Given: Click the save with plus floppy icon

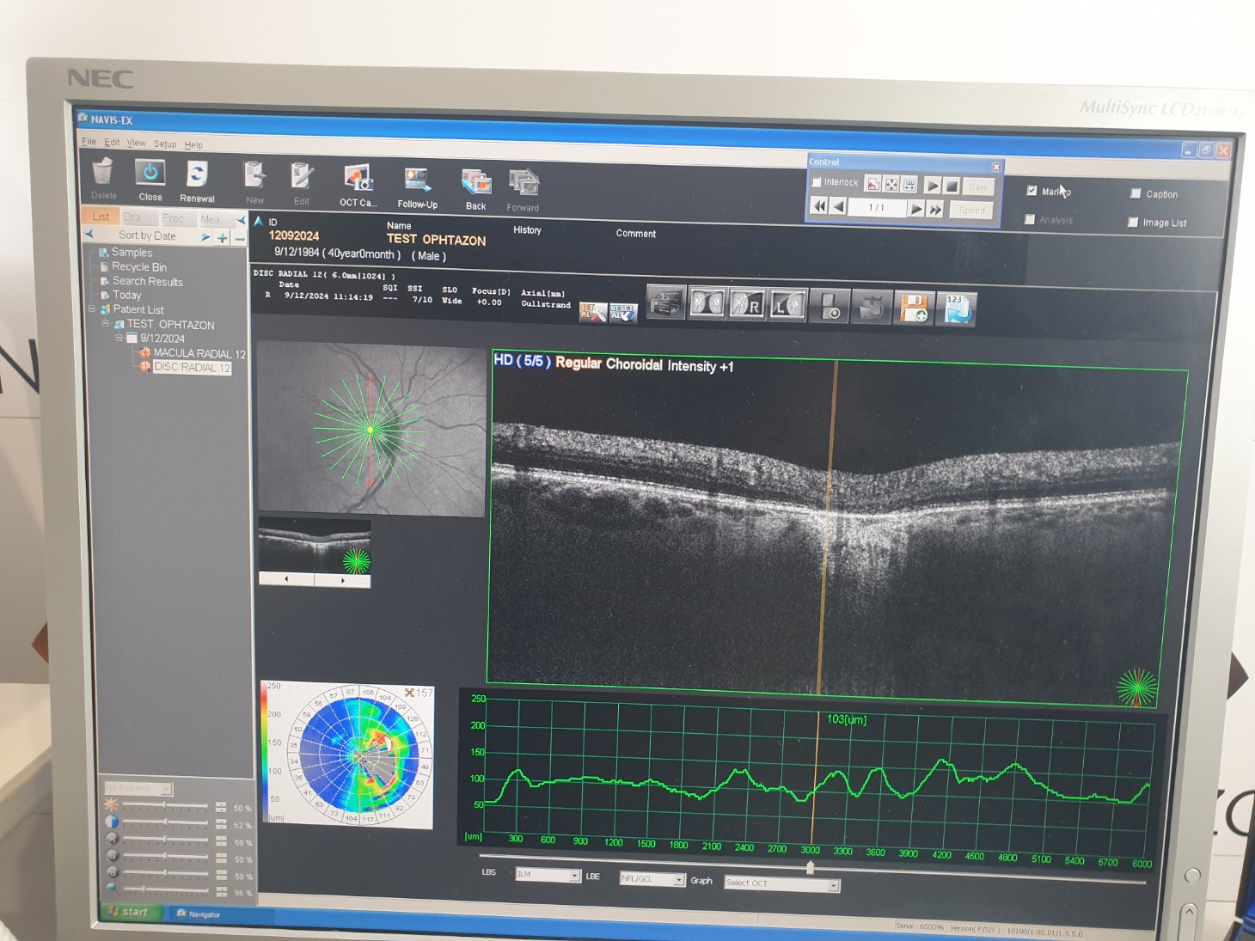Looking at the screenshot, I should point(914,309).
